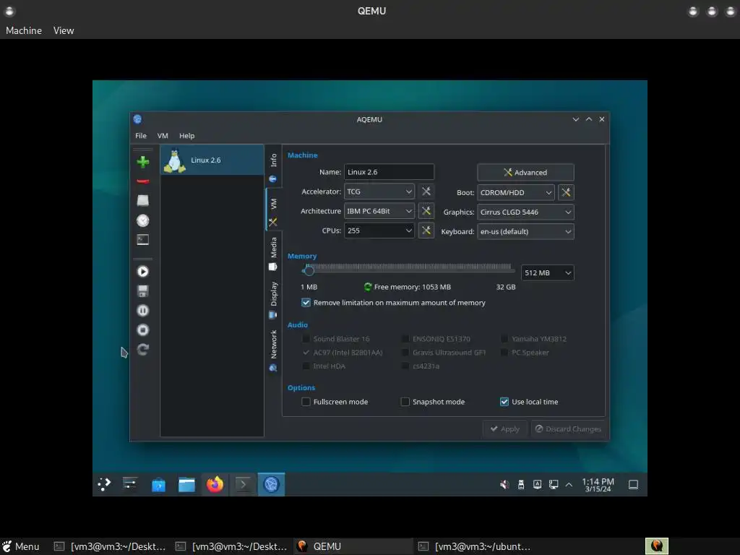Open the terminal console icon in AQEMU sidebar

(x=142, y=240)
